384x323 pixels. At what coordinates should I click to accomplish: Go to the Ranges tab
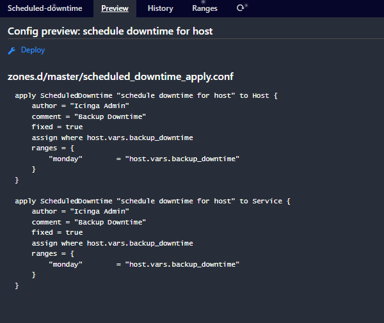(205, 8)
